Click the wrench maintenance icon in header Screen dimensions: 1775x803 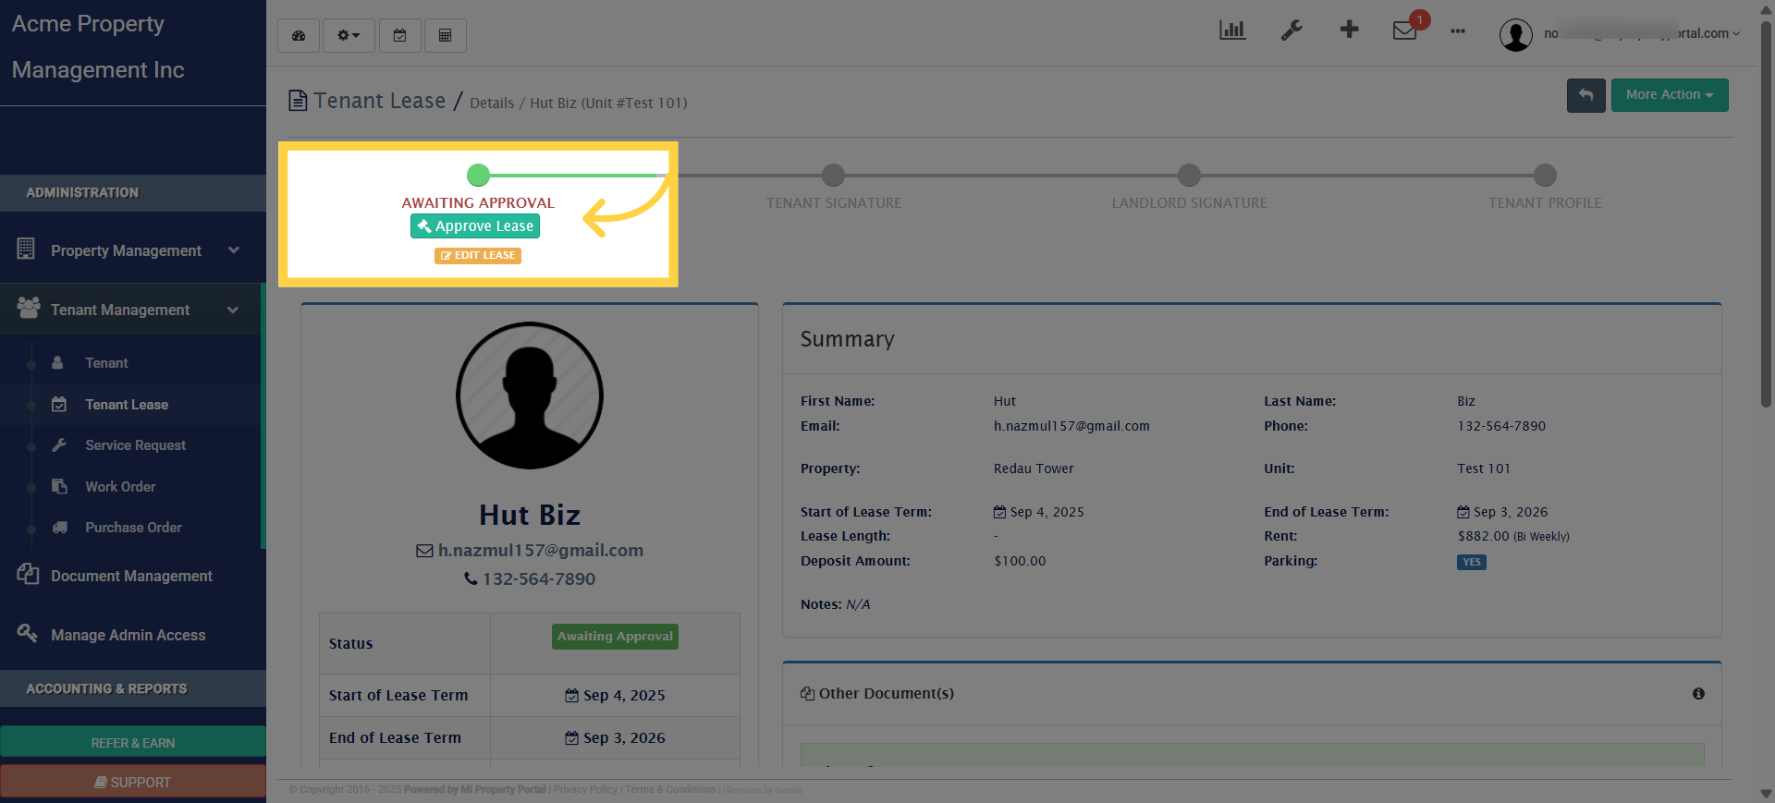(x=1291, y=30)
